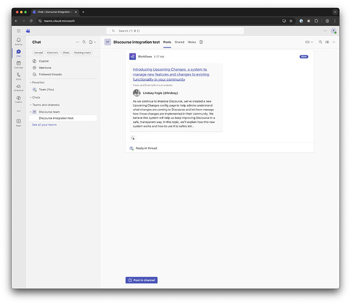Click Post in channel button
The image size is (351, 304).
click(x=141, y=280)
